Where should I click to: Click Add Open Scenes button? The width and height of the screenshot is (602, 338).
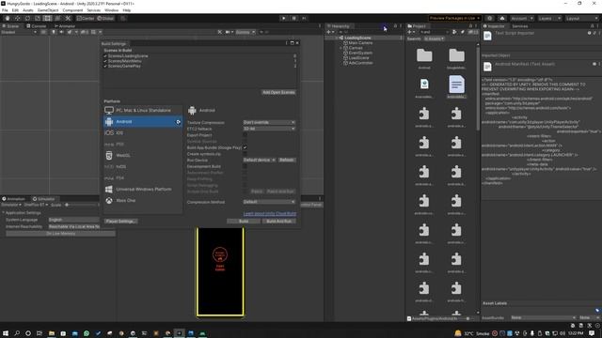tap(278, 92)
